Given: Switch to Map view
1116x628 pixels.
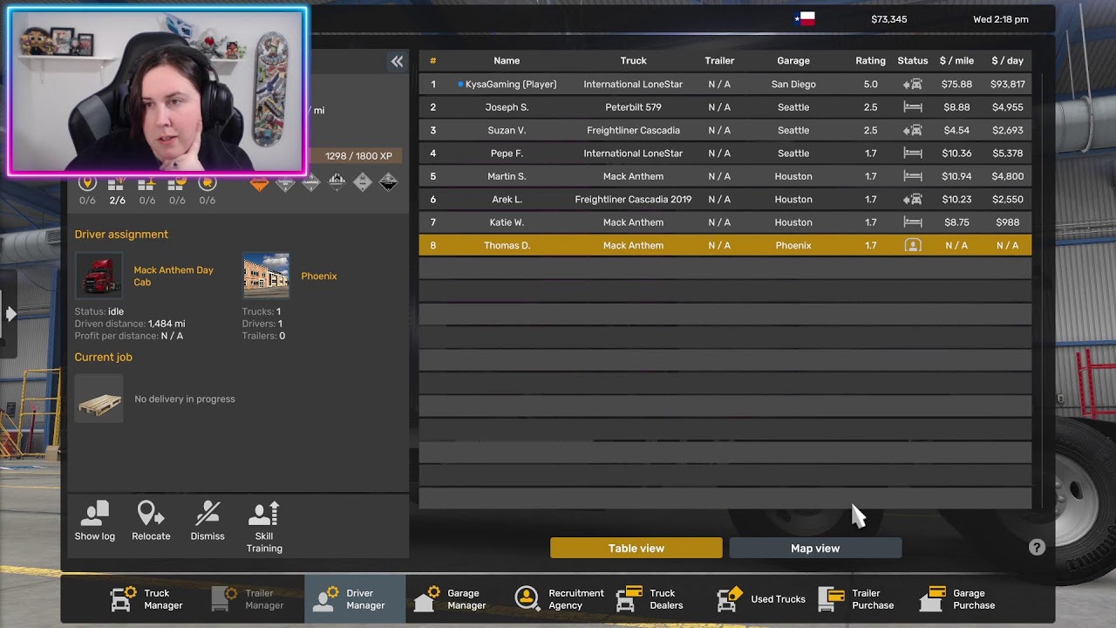Looking at the screenshot, I should (x=815, y=548).
